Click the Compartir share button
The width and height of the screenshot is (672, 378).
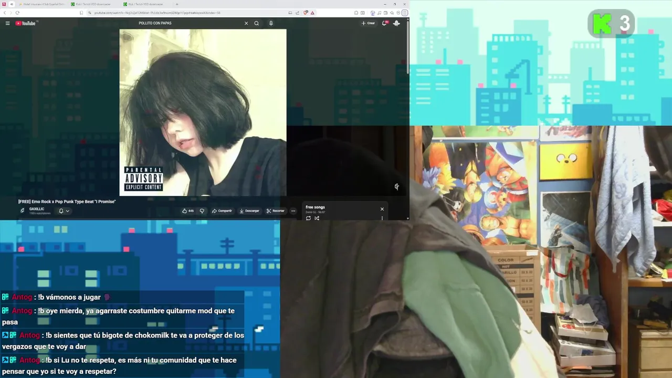(x=222, y=211)
